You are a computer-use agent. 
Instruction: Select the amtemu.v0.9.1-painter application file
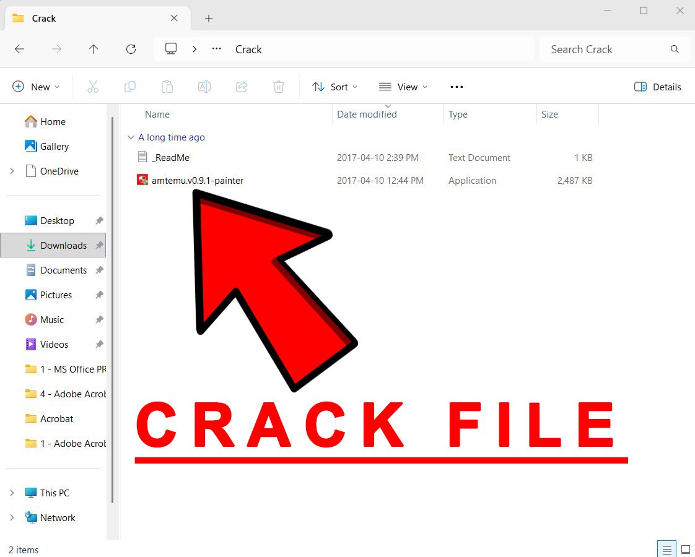pyautogui.click(x=198, y=181)
